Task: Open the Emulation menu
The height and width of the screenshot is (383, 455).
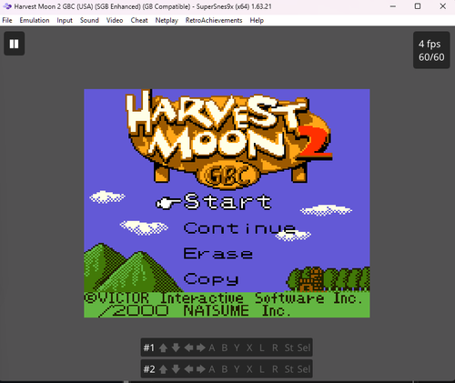Action: click(35, 20)
